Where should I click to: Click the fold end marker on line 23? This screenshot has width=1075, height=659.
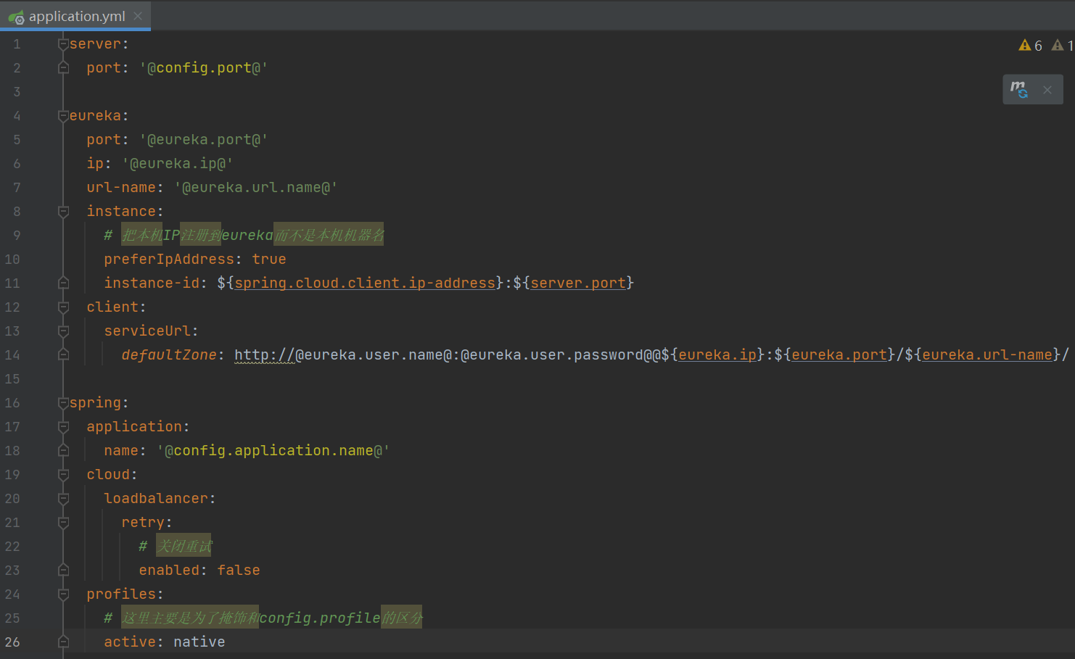[63, 570]
